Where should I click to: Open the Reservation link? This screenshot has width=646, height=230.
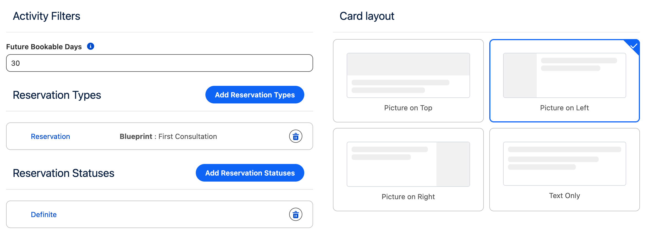coord(50,136)
